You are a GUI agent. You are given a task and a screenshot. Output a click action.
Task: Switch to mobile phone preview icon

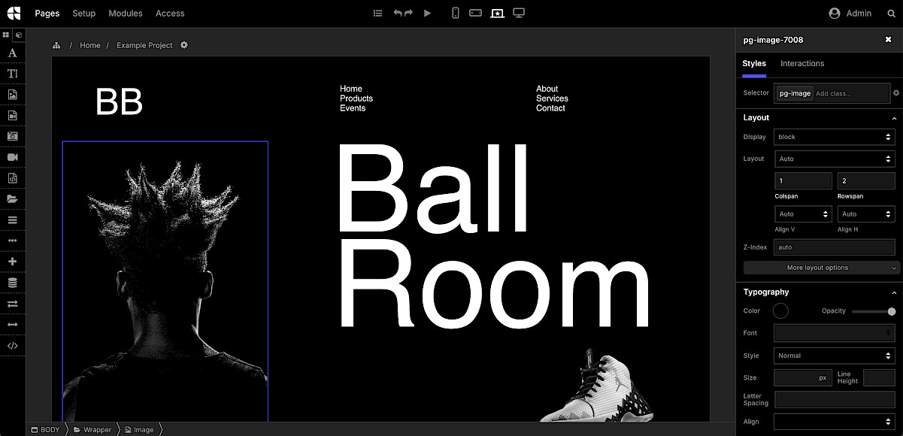point(455,13)
